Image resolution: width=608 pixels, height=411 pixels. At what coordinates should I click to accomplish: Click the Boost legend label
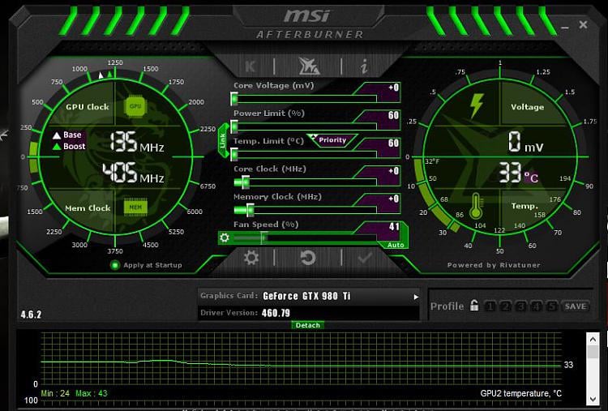(x=69, y=147)
